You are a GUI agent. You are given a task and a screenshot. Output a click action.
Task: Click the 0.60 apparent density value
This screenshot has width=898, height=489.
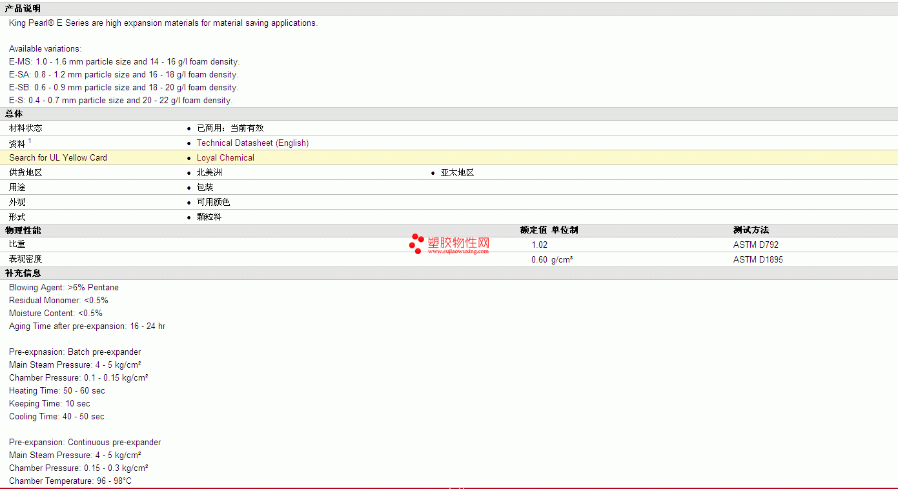click(x=540, y=259)
